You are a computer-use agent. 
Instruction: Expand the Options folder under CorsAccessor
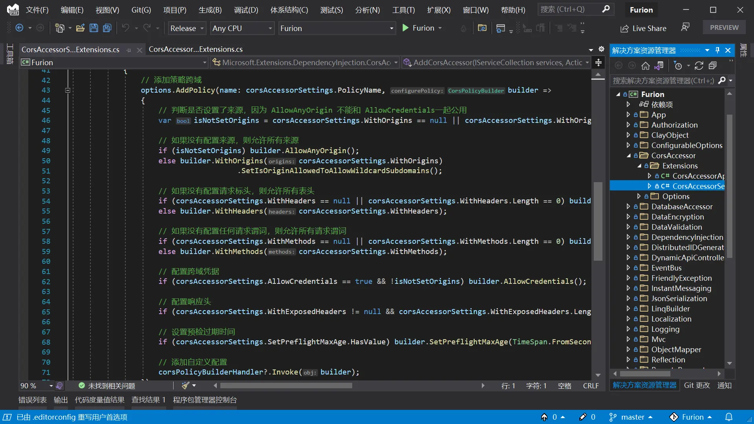coord(639,196)
